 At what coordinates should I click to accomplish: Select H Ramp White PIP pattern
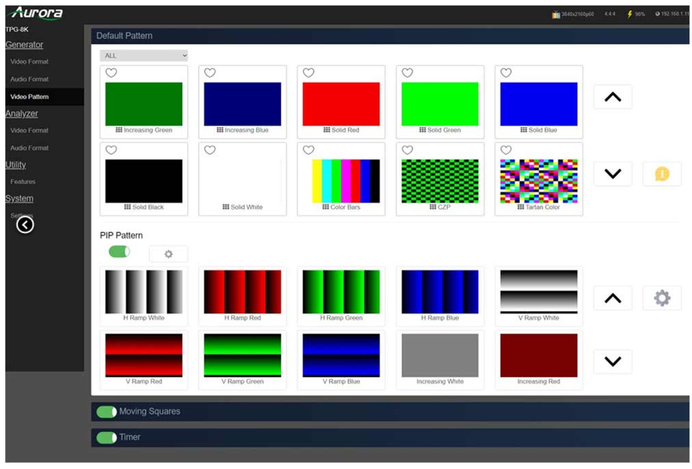[144, 292]
